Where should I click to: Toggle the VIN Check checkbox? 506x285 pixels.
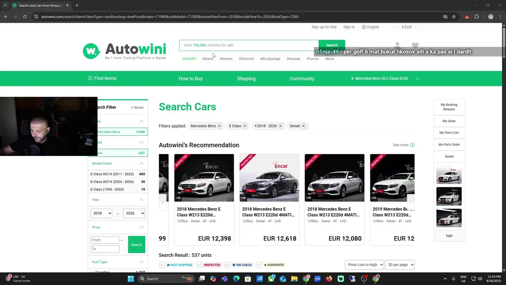coord(227,265)
